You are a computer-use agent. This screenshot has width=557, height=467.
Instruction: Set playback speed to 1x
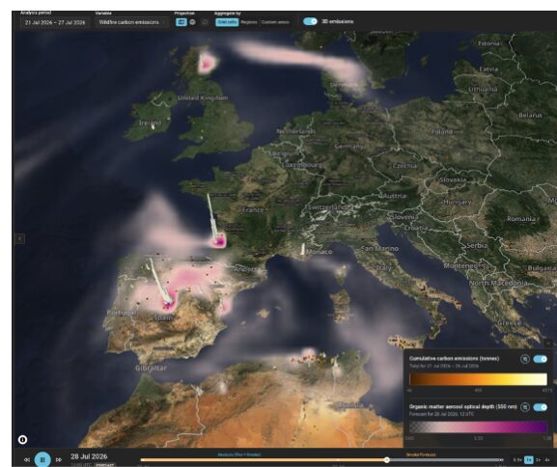[x=529, y=460]
